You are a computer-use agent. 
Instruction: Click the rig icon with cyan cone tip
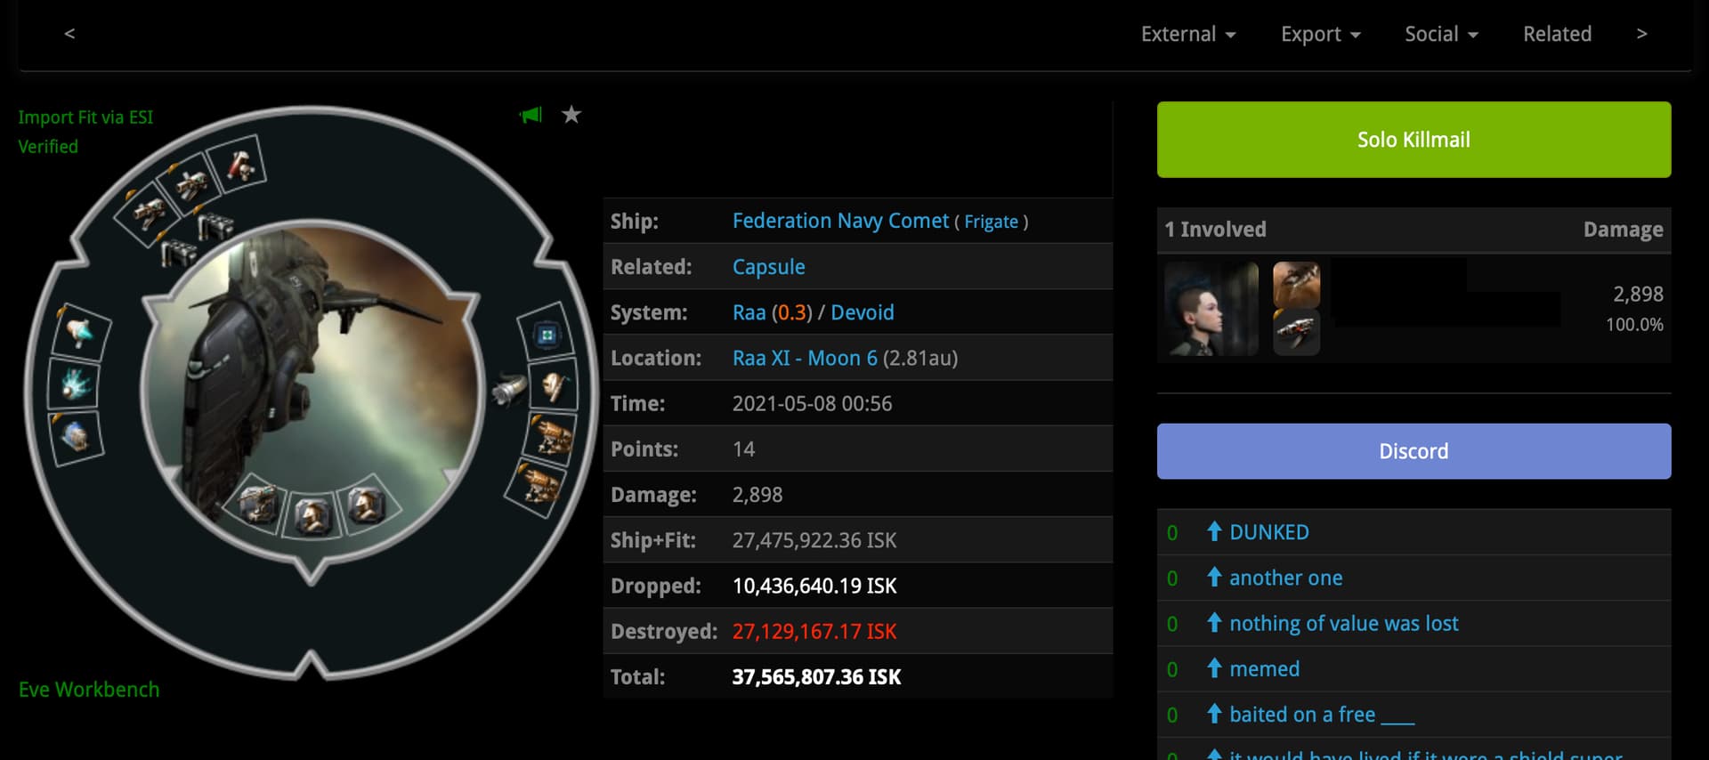(79, 333)
